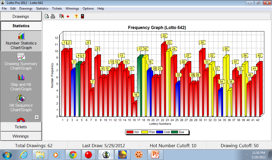
Task: Open the Windows Start orb
Action: tap(7, 155)
